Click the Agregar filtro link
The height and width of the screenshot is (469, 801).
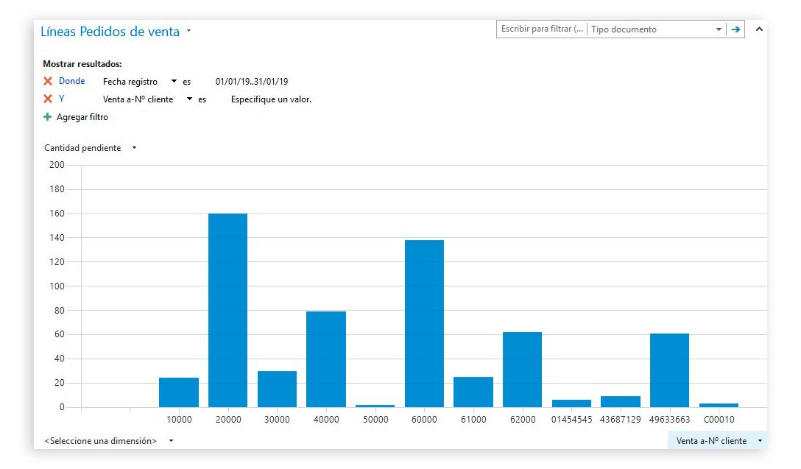click(x=82, y=117)
